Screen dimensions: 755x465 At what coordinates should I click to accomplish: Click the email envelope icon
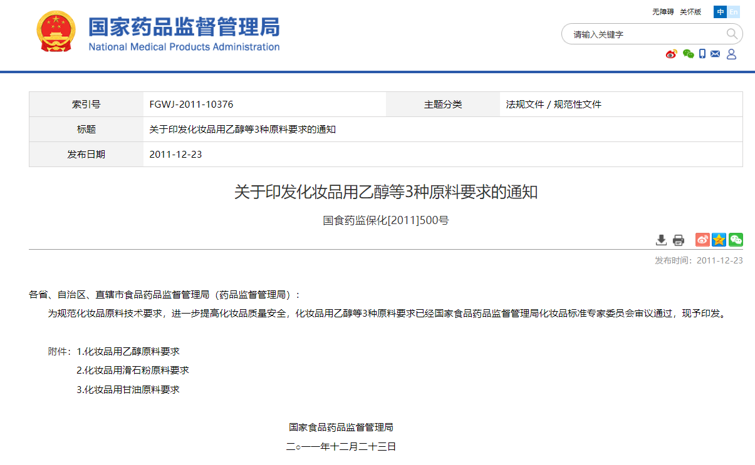pos(716,54)
